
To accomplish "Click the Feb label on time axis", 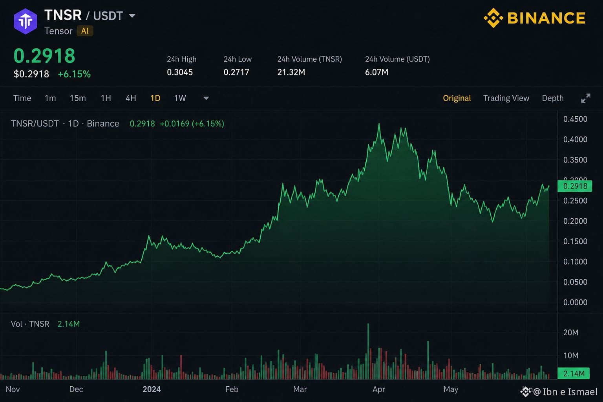I will [x=232, y=389].
